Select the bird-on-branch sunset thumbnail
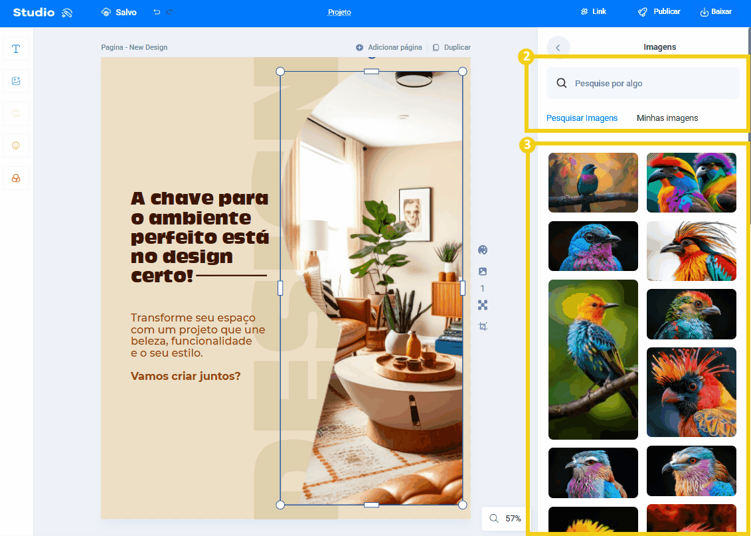 click(x=593, y=183)
